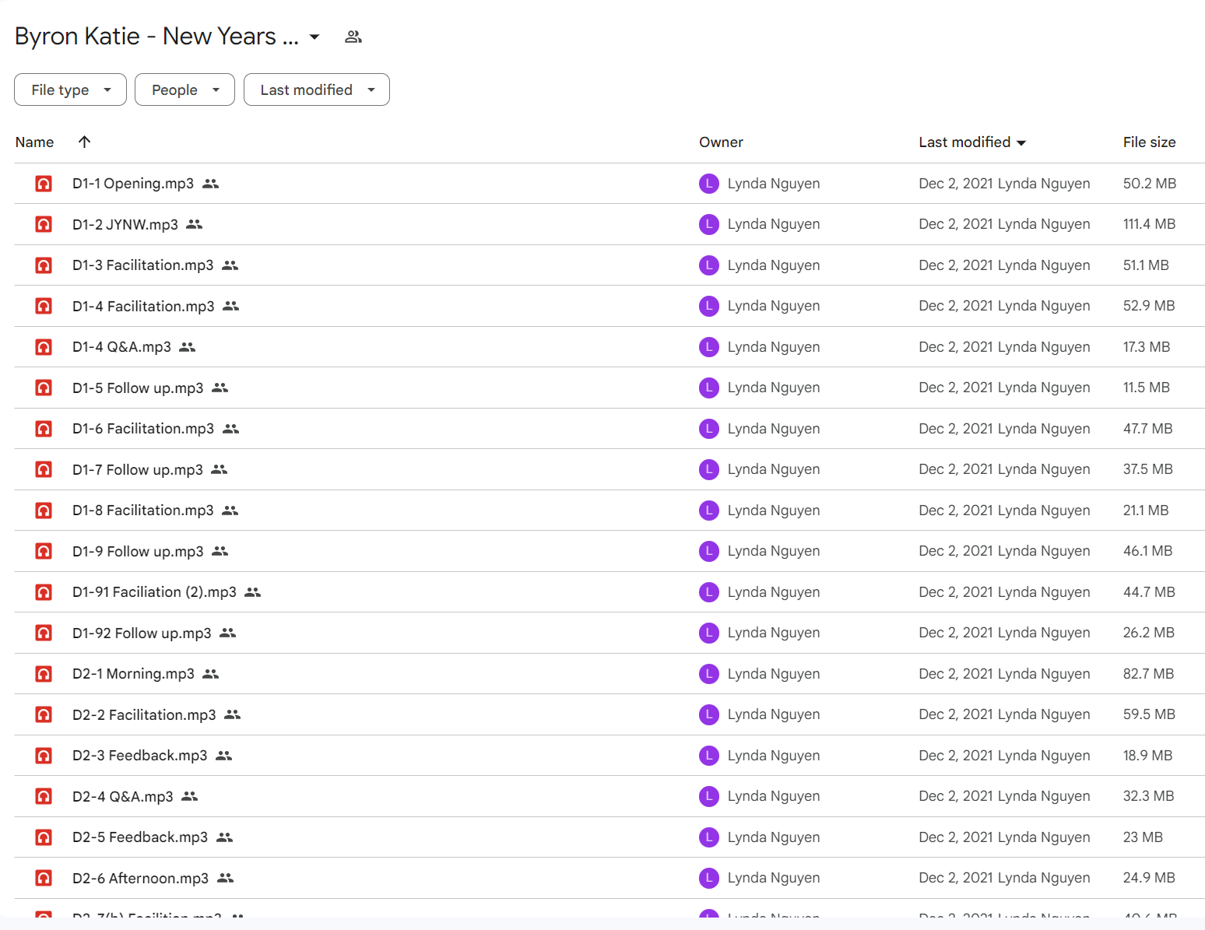Click Lynda Nguyen avatar in D2-2 Facilitation row
This screenshot has height=930, width=1205.
tap(709, 714)
